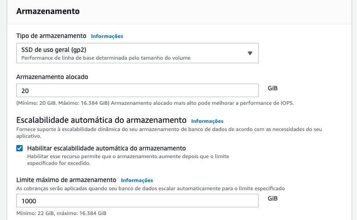This screenshot has height=220, width=357.
Task: Click the Armazenamento alocado label
Action: pyautogui.click(x=52, y=77)
